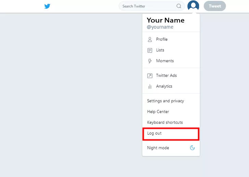The width and height of the screenshot is (249, 177).
Task: Click the Lists document icon
Action: [x=150, y=50]
